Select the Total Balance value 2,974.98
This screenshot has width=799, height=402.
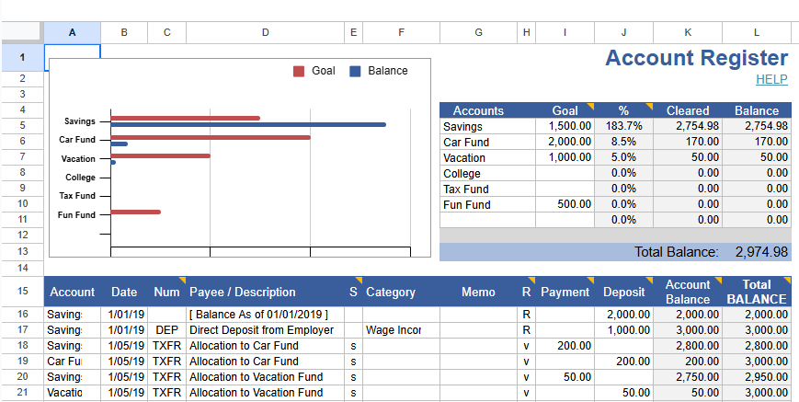[x=761, y=251]
